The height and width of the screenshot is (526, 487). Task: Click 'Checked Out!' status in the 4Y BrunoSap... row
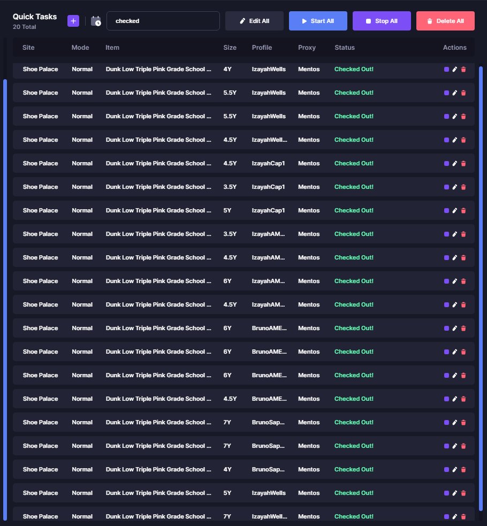click(x=354, y=469)
